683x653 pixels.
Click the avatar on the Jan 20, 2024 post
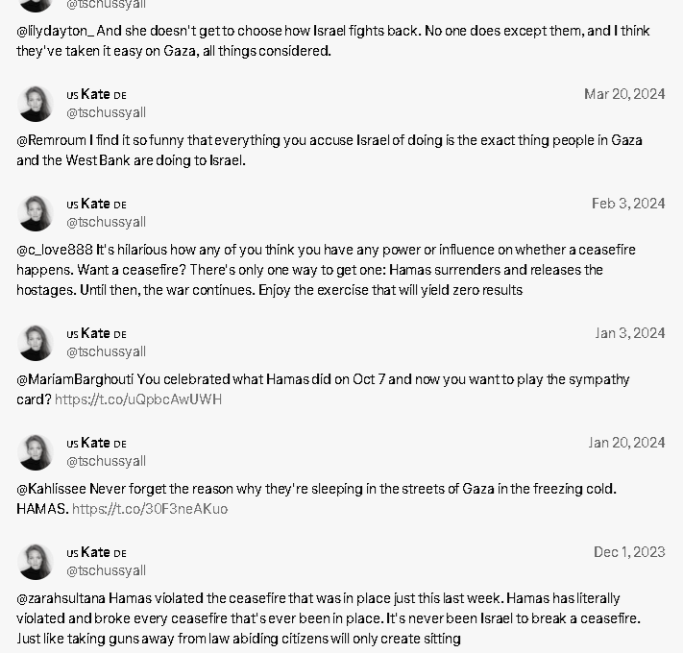point(36,452)
